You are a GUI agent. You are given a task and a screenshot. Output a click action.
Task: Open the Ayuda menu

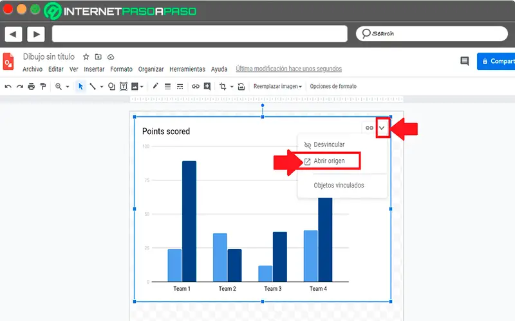pos(219,69)
